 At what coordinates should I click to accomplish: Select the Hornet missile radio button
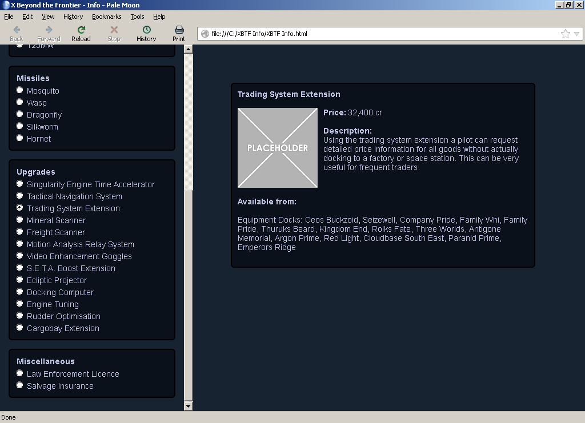coord(20,138)
